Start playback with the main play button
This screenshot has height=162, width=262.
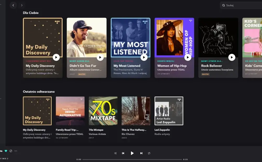point(132,153)
